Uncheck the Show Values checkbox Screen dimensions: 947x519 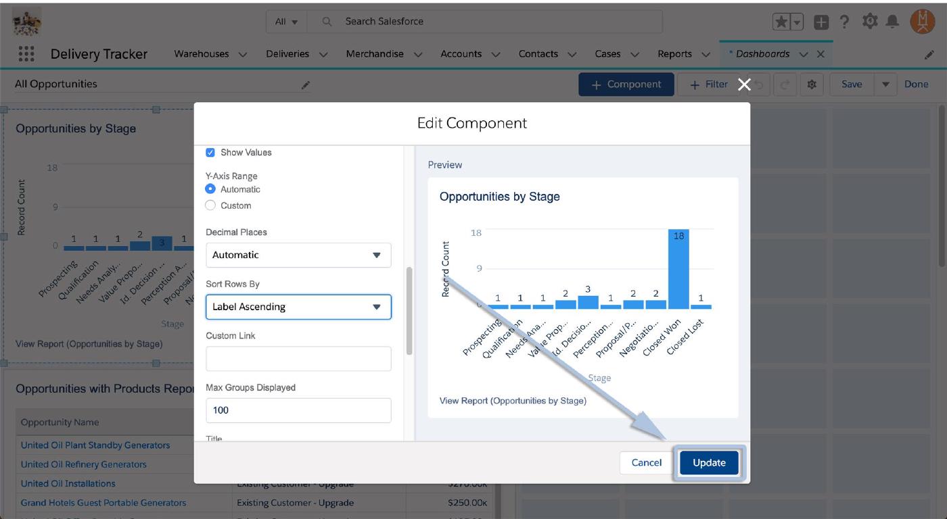210,153
